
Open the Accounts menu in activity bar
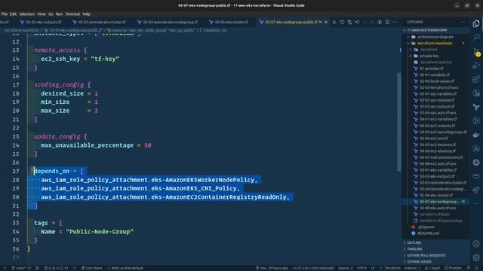pos(476,244)
